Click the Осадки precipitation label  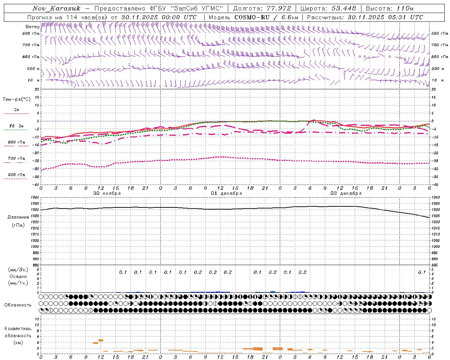point(18,276)
